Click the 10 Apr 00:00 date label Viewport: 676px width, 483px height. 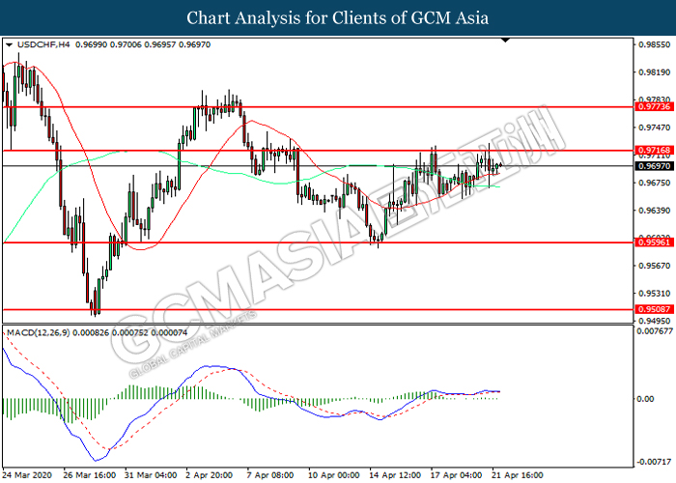pyautogui.click(x=334, y=475)
